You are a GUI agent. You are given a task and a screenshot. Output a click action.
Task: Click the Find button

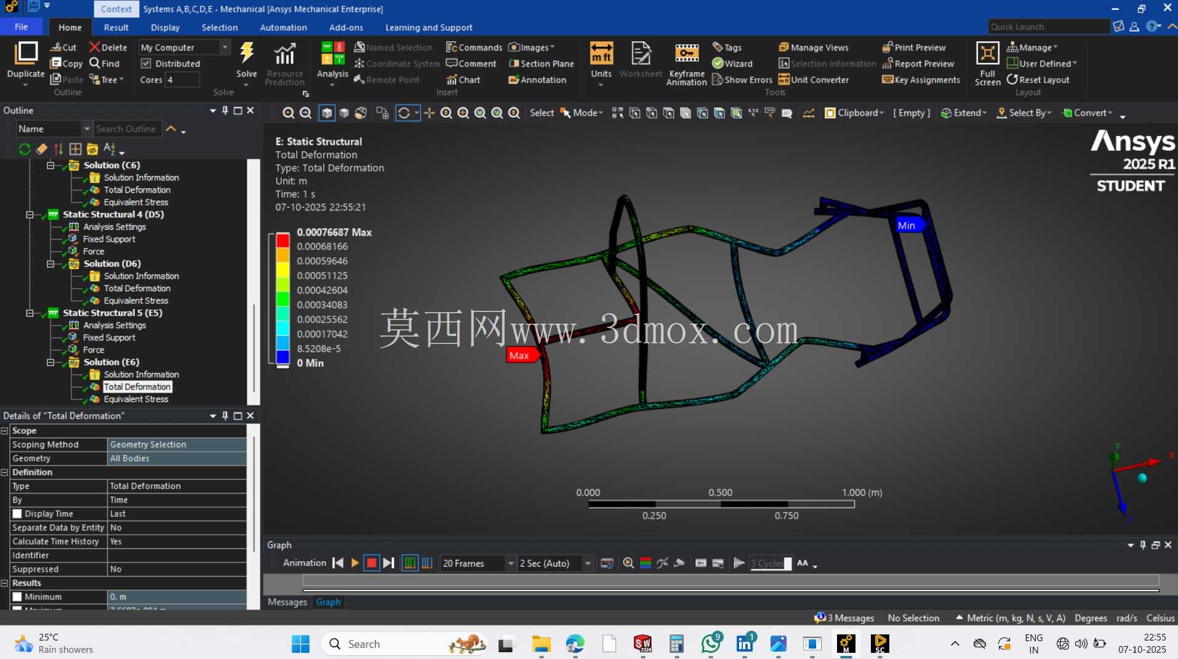[105, 63]
